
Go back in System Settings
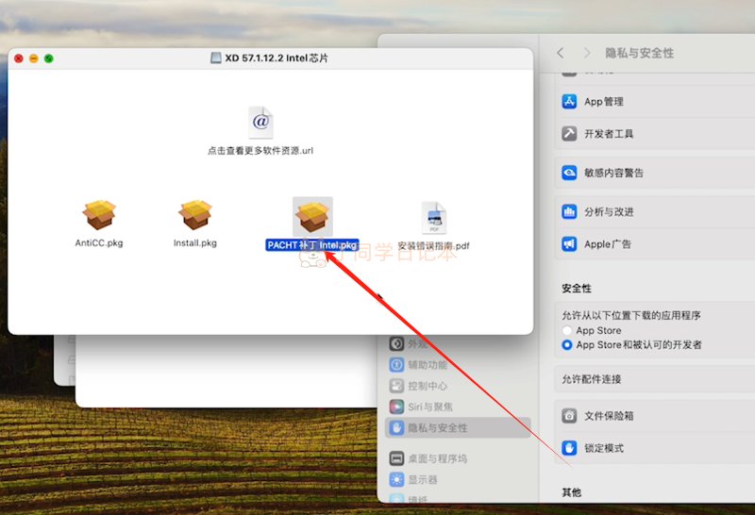click(560, 53)
